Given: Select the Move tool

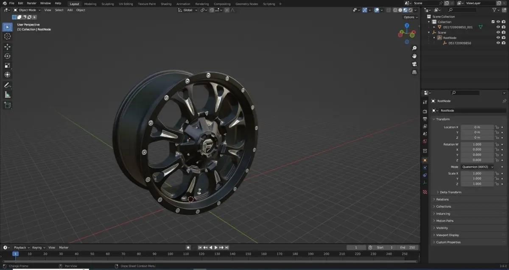Looking at the screenshot, I should click(x=7, y=47).
